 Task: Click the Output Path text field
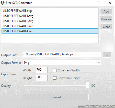click(62, 55)
